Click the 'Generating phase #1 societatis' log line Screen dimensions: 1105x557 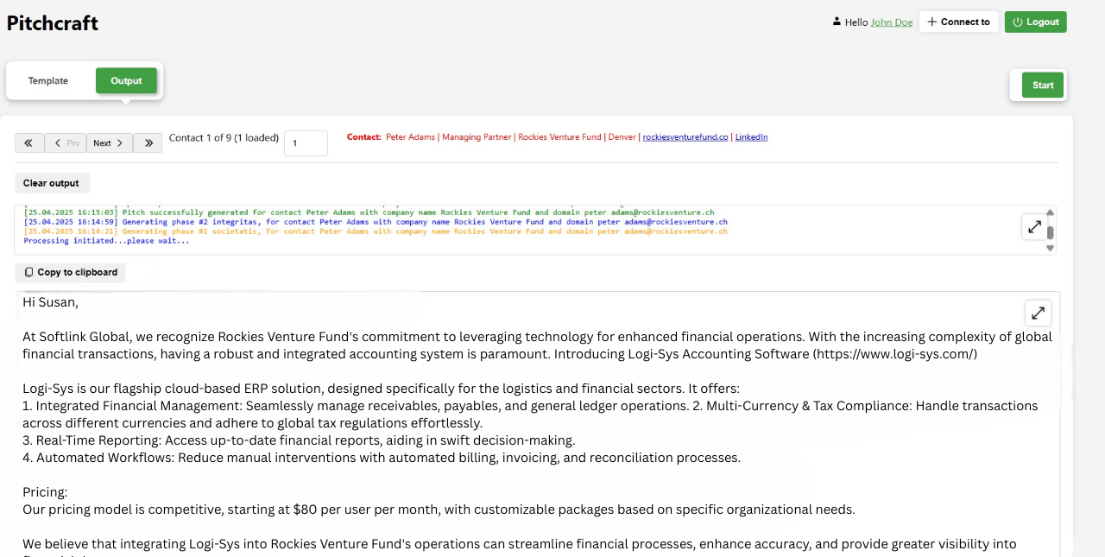[376, 231]
